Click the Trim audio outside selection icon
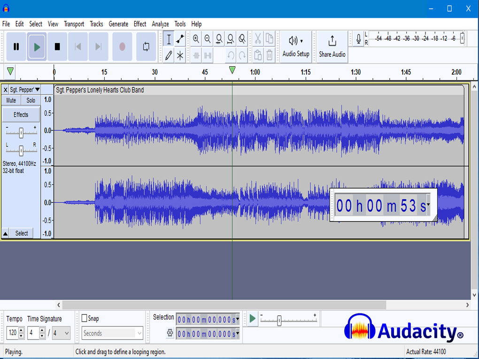Image resolution: width=479 pixels, height=359 pixels. pyautogui.click(x=196, y=55)
